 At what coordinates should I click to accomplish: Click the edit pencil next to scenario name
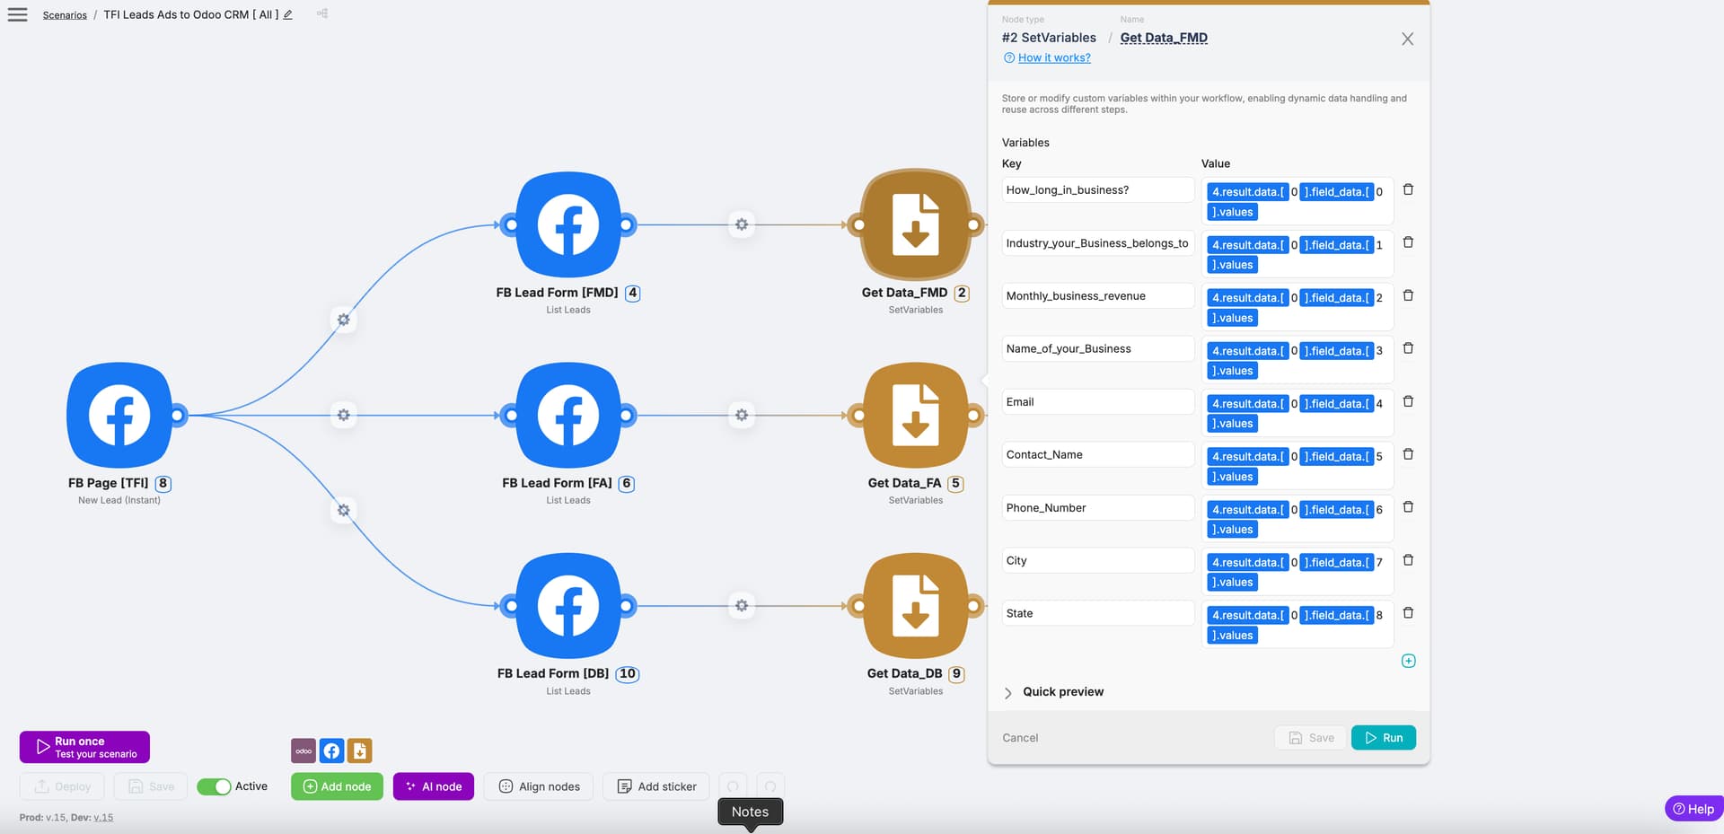tap(287, 14)
